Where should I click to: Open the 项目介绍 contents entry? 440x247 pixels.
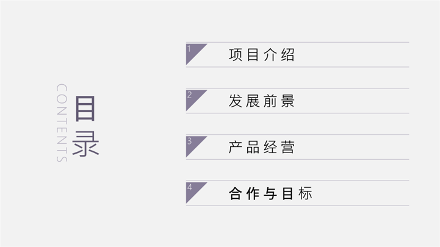[262, 55]
